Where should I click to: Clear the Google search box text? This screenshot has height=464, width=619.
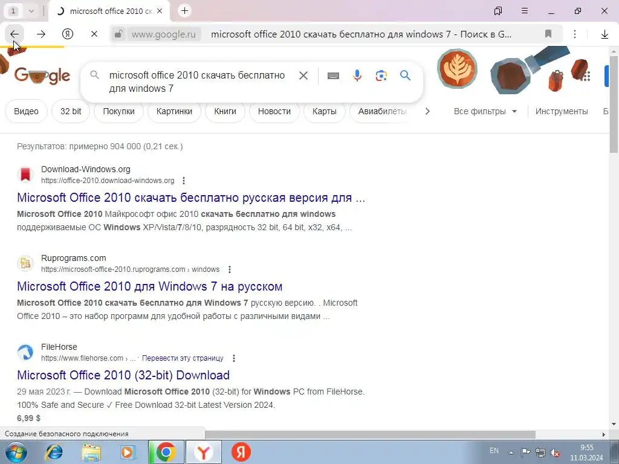click(303, 76)
